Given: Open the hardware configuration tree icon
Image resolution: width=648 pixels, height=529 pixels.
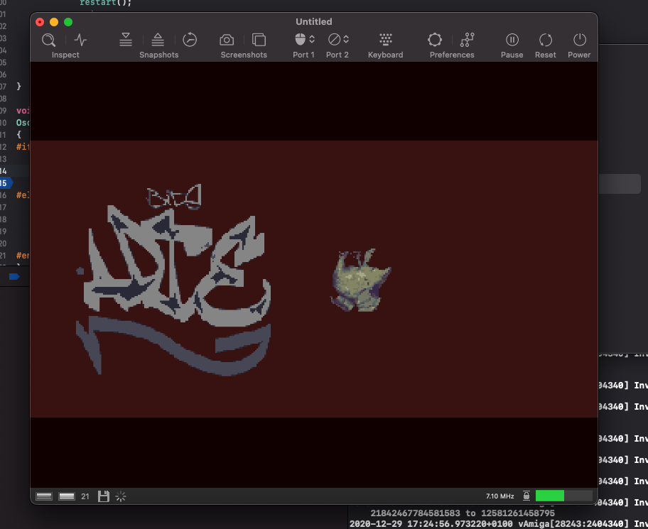Looking at the screenshot, I should point(468,40).
